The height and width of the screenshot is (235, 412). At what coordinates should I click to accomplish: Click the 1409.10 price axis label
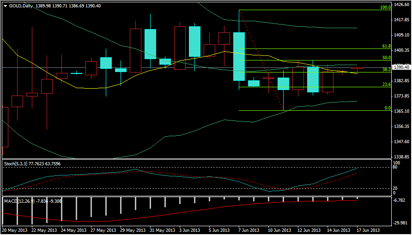401,35
